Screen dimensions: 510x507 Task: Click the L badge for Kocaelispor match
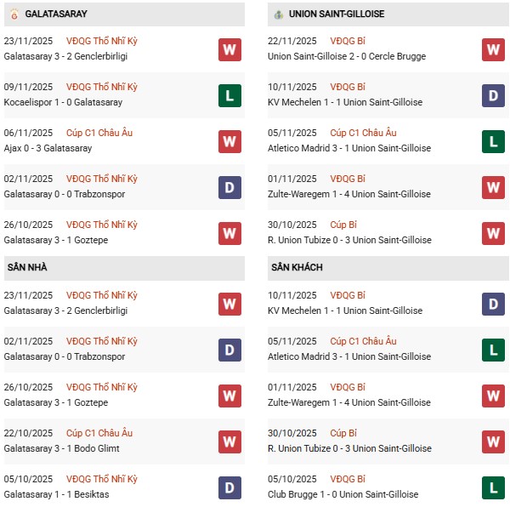[229, 95]
